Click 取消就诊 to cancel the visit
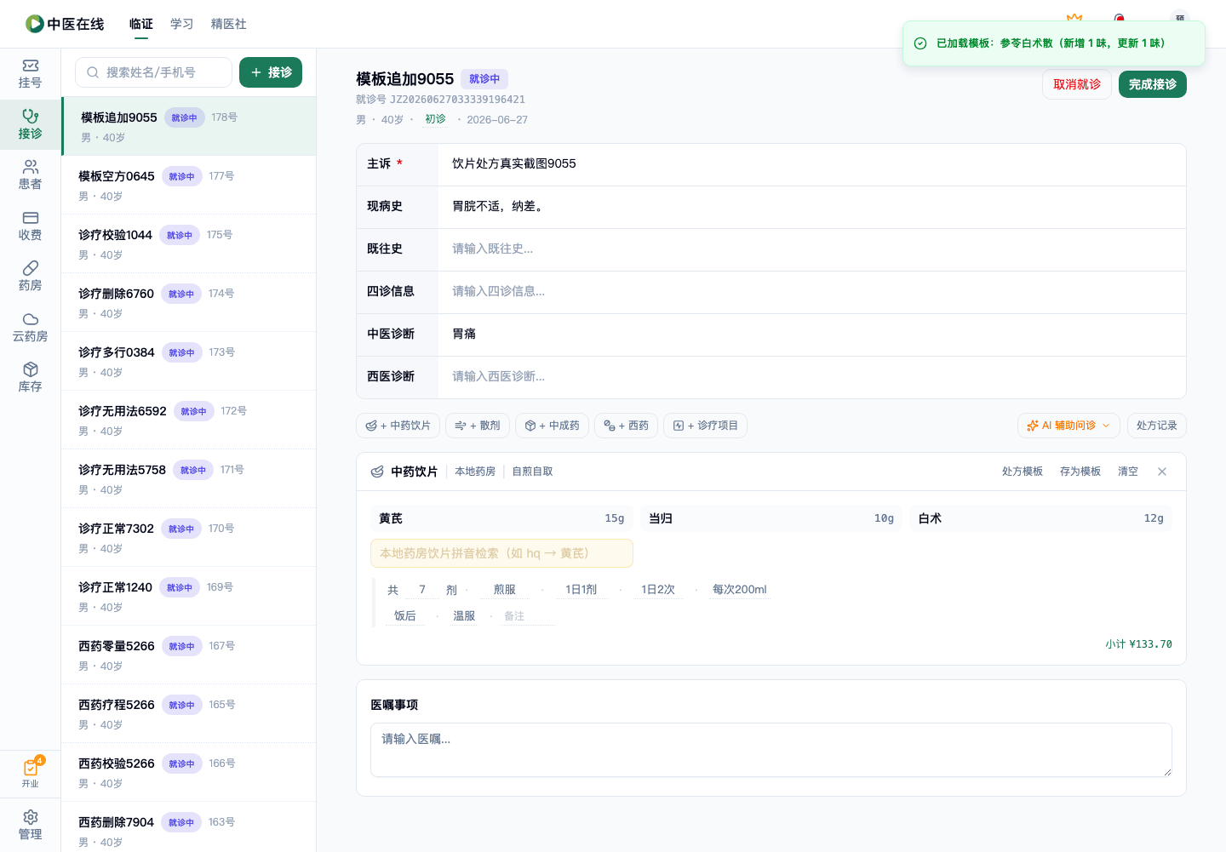 coord(1077,84)
